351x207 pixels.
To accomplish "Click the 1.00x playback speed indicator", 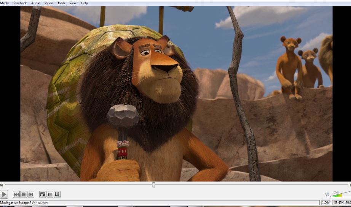I will coord(326,202).
